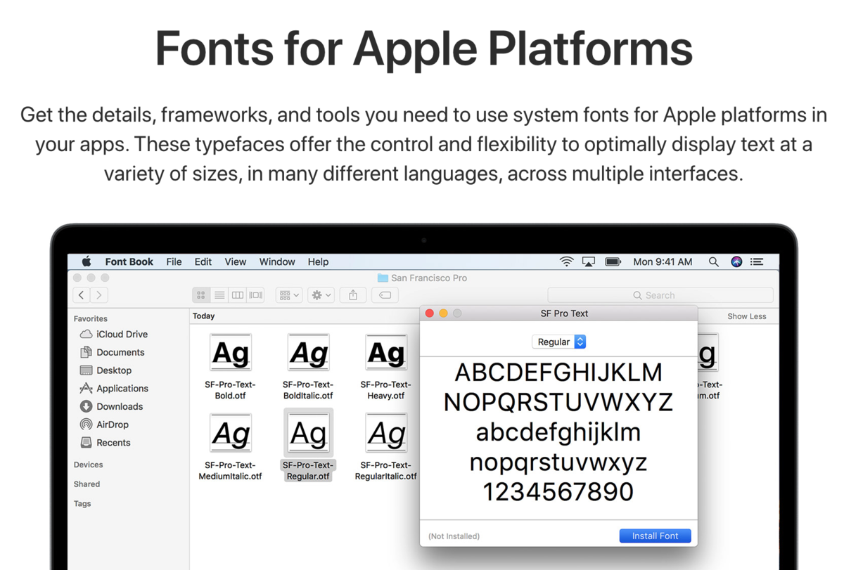Viewport: 844px width, 570px height.
Task: Open the Apple menu in the menu bar
Action: coord(87,261)
